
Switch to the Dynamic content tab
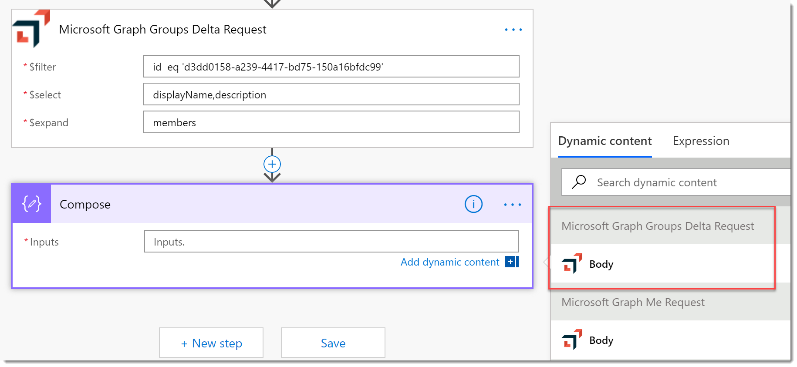coord(605,141)
